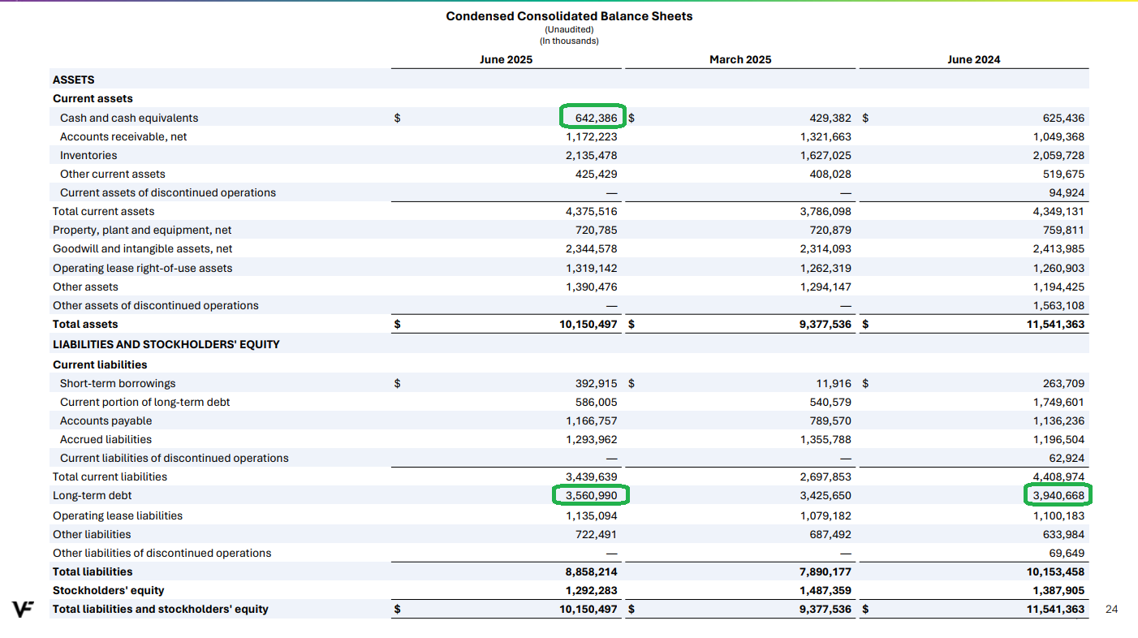
Task: Select 'Goodwill and intangible assets, net' label
Action: point(143,248)
